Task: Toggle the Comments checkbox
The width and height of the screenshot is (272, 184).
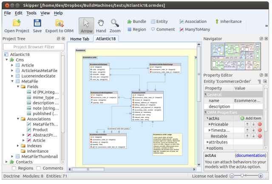Action: pyautogui.click(x=38, y=168)
